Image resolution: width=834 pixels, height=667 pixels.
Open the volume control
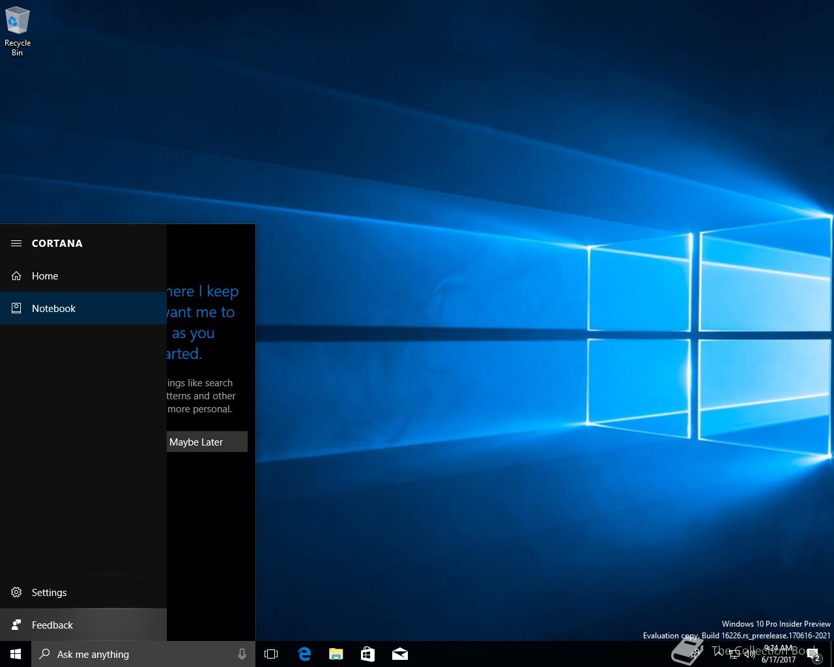click(x=749, y=654)
